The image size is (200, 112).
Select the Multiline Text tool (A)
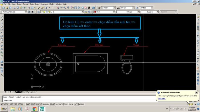tap(2, 75)
